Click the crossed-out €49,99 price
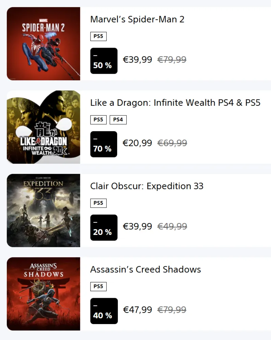Image resolution: width=271 pixels, height=340 pixels. (172, 226)
